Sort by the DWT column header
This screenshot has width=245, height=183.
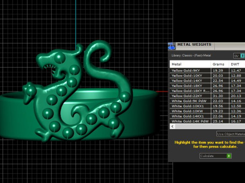pos(237,64)
